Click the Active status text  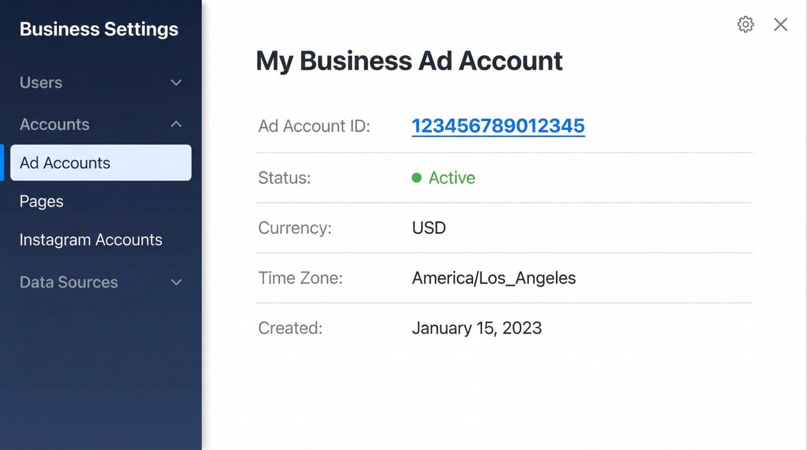pyautogui.click(x=452, y=178)
